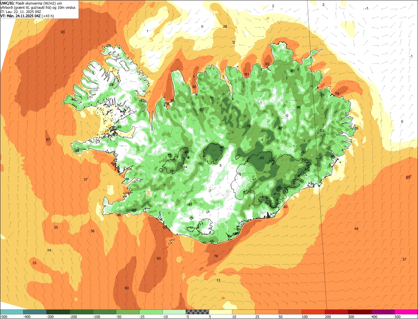The image size is (418, 319).
Task: Click 'VT: Mán. 24.11.2025 04Z' valid time
Action: pyautogui.click(x=20, y=16)
